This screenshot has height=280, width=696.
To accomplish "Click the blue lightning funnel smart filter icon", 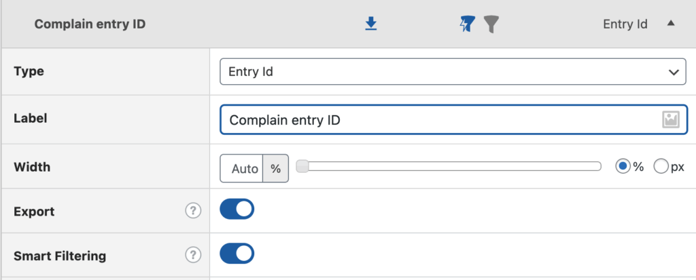I will click(467, 24).
